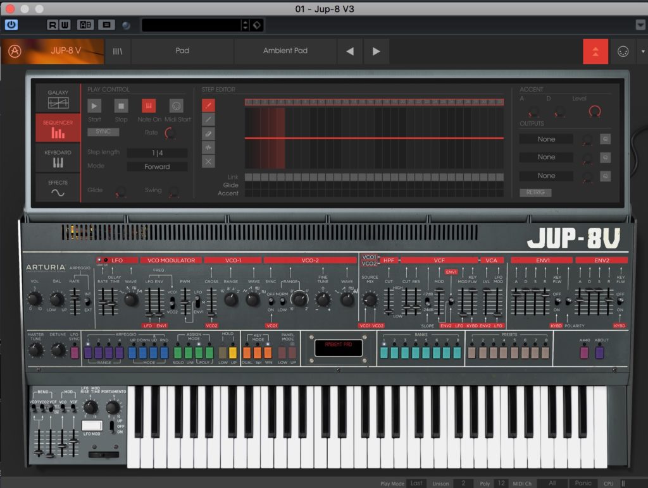Switch to the Sequencer tab
Image resolution: width=648 pixels, height=488 pixels.
coord(58,128)
